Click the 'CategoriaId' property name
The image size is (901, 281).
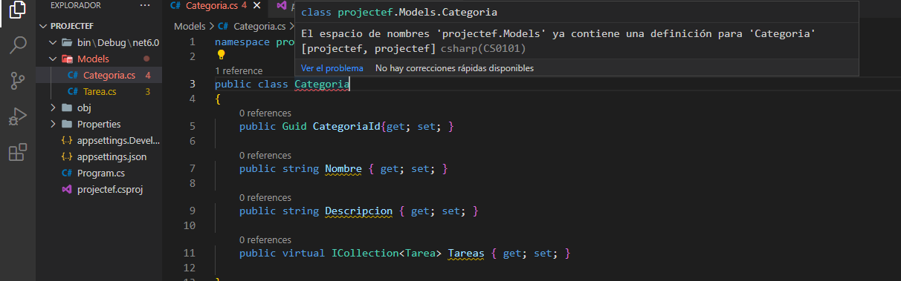point(346,127)
